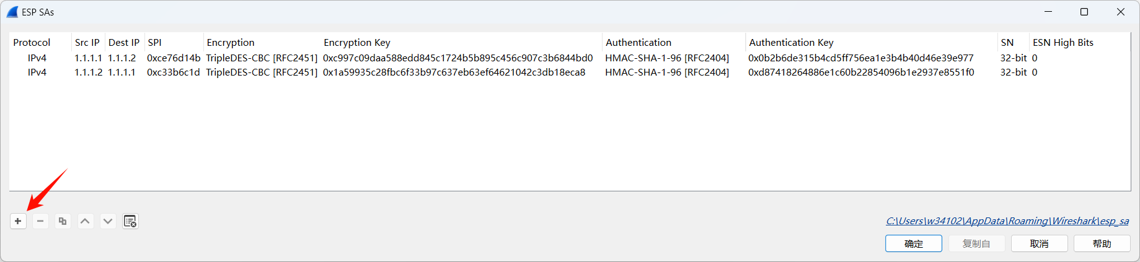Move the entry up
1140x262 pixels.
[86, 221]
